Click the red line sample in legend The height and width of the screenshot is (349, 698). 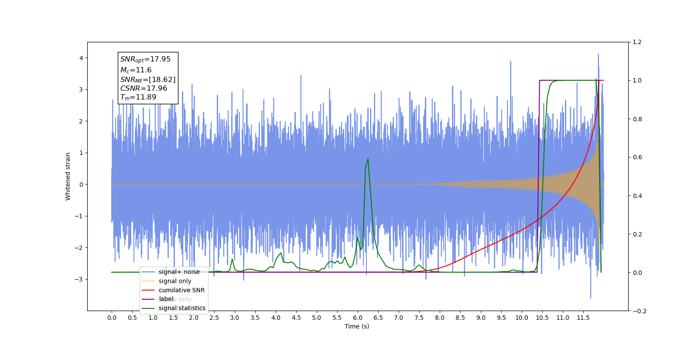point(148,290)
